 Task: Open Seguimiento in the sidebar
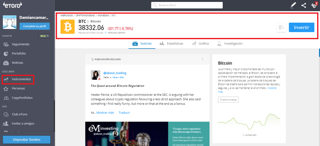pos(21,44)
